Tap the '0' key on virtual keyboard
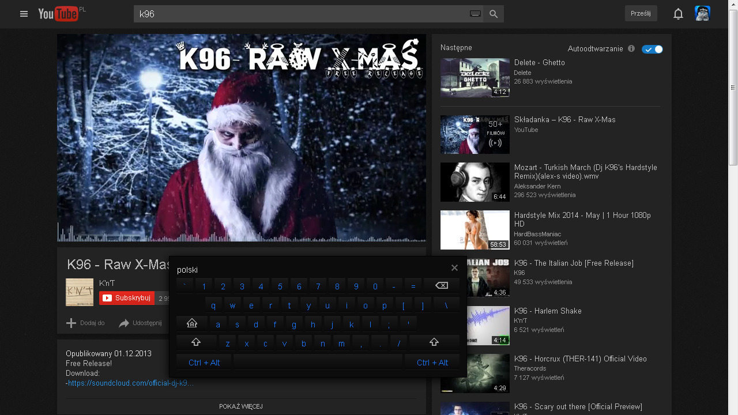Screen dimensions: 738x415 point(375,286)
